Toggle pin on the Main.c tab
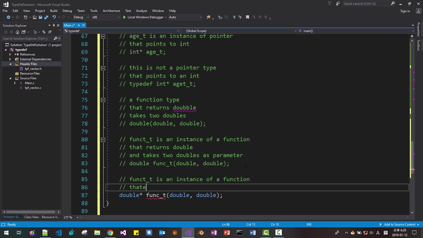 [79, 25]
